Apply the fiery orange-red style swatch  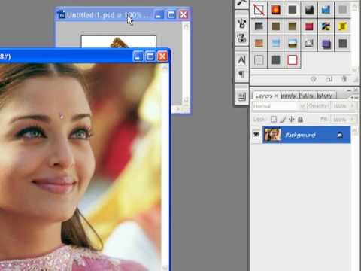coord(275,10)
